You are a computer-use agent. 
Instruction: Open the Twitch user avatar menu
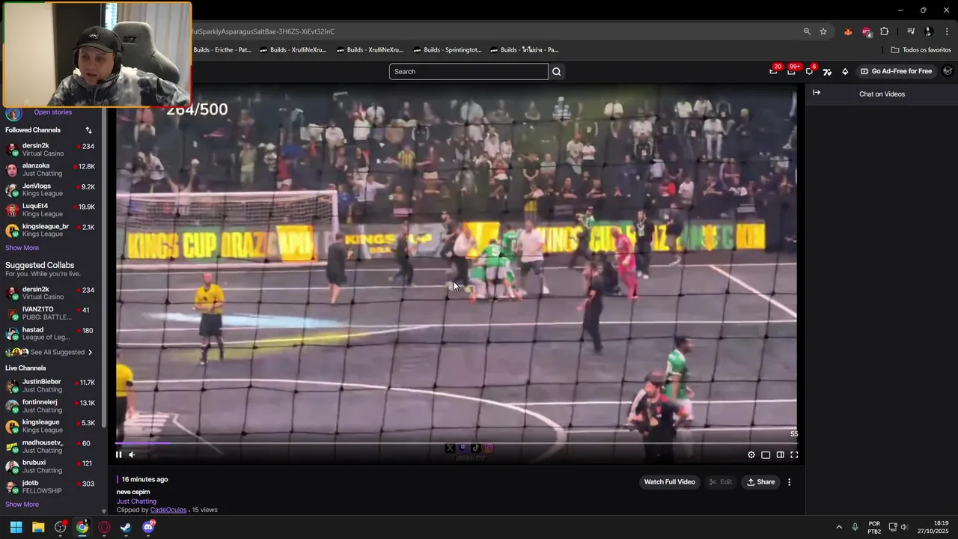(948, 71)
